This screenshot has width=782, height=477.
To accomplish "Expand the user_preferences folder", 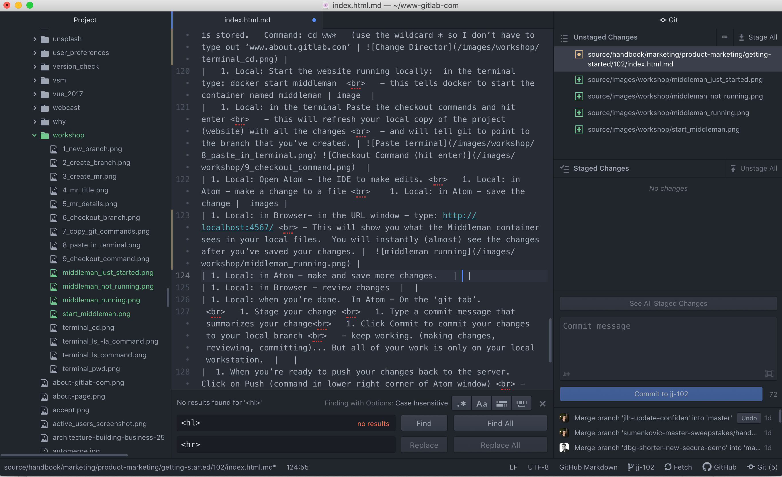I will point(35,53).
